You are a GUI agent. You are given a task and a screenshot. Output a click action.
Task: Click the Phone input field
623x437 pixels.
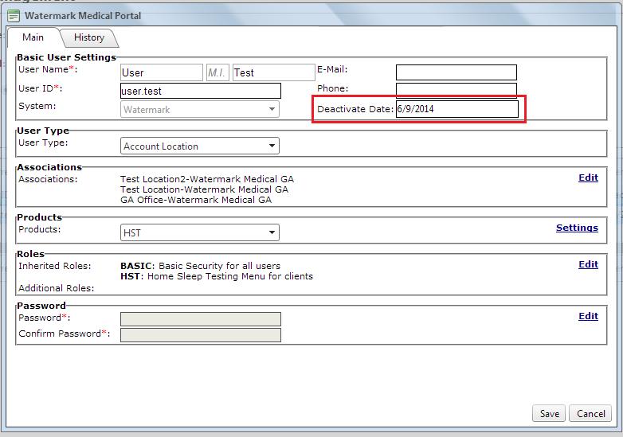click(x=456, y=90)
